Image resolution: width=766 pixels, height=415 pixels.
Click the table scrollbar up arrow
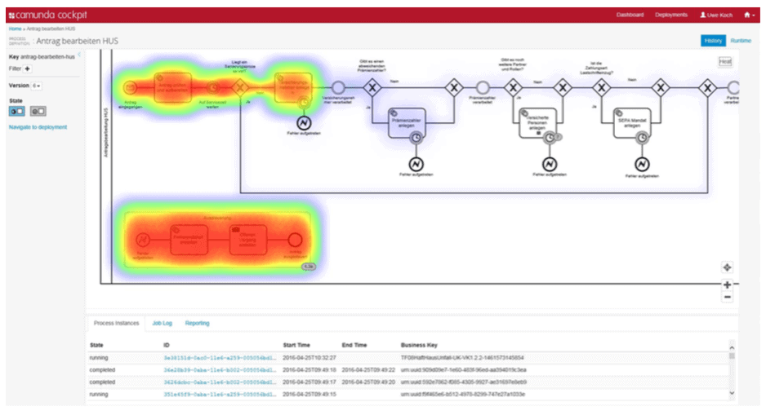(x=732, y=347)
